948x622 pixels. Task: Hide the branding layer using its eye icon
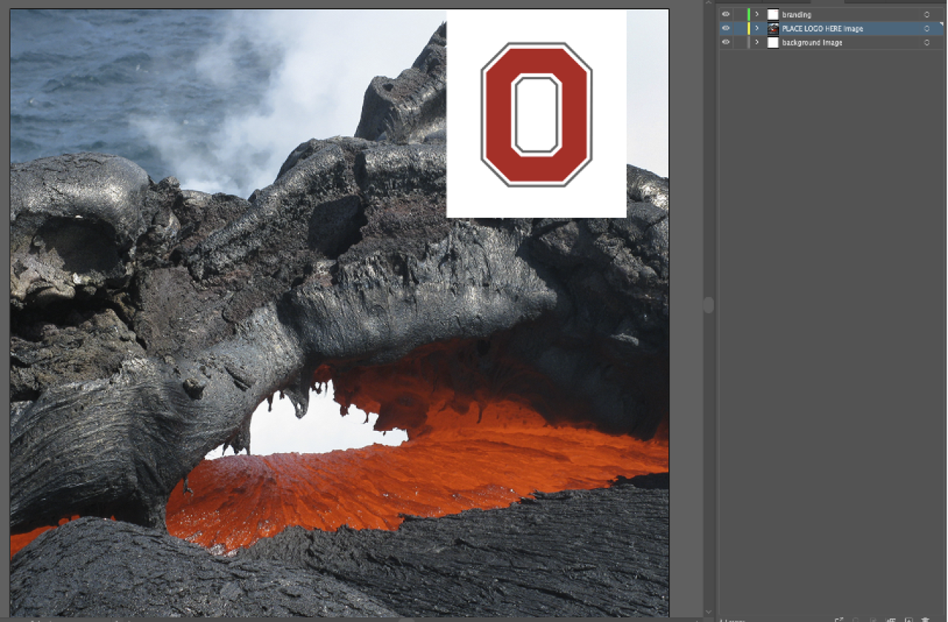pyautogui.click(x=726, y=14)
